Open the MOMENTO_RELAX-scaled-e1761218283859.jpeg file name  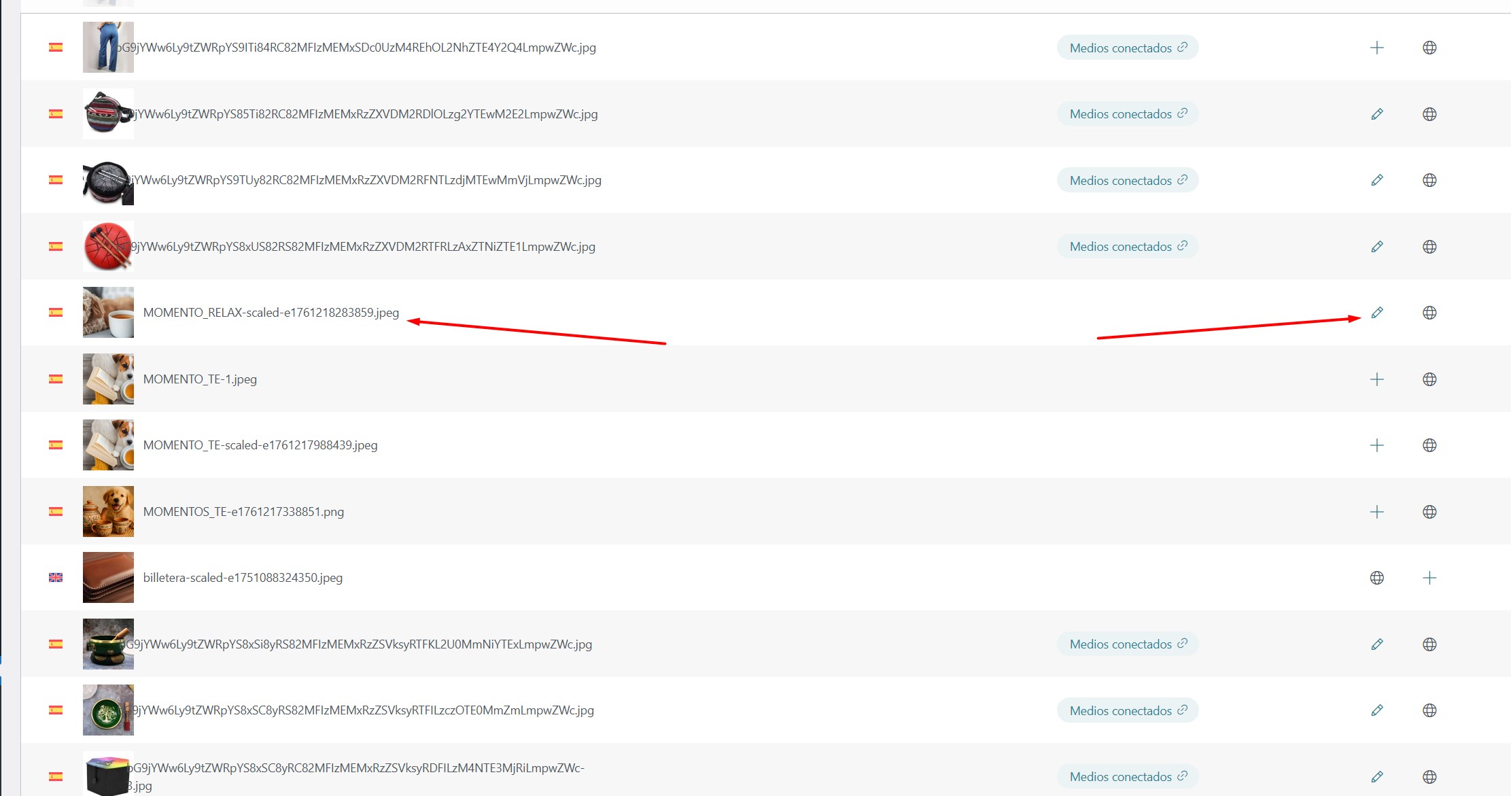[x=271, y=313]
